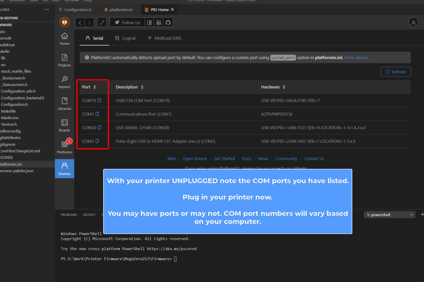Select platformio.ini in explorer
424x282 pixels.
[27, 164]
